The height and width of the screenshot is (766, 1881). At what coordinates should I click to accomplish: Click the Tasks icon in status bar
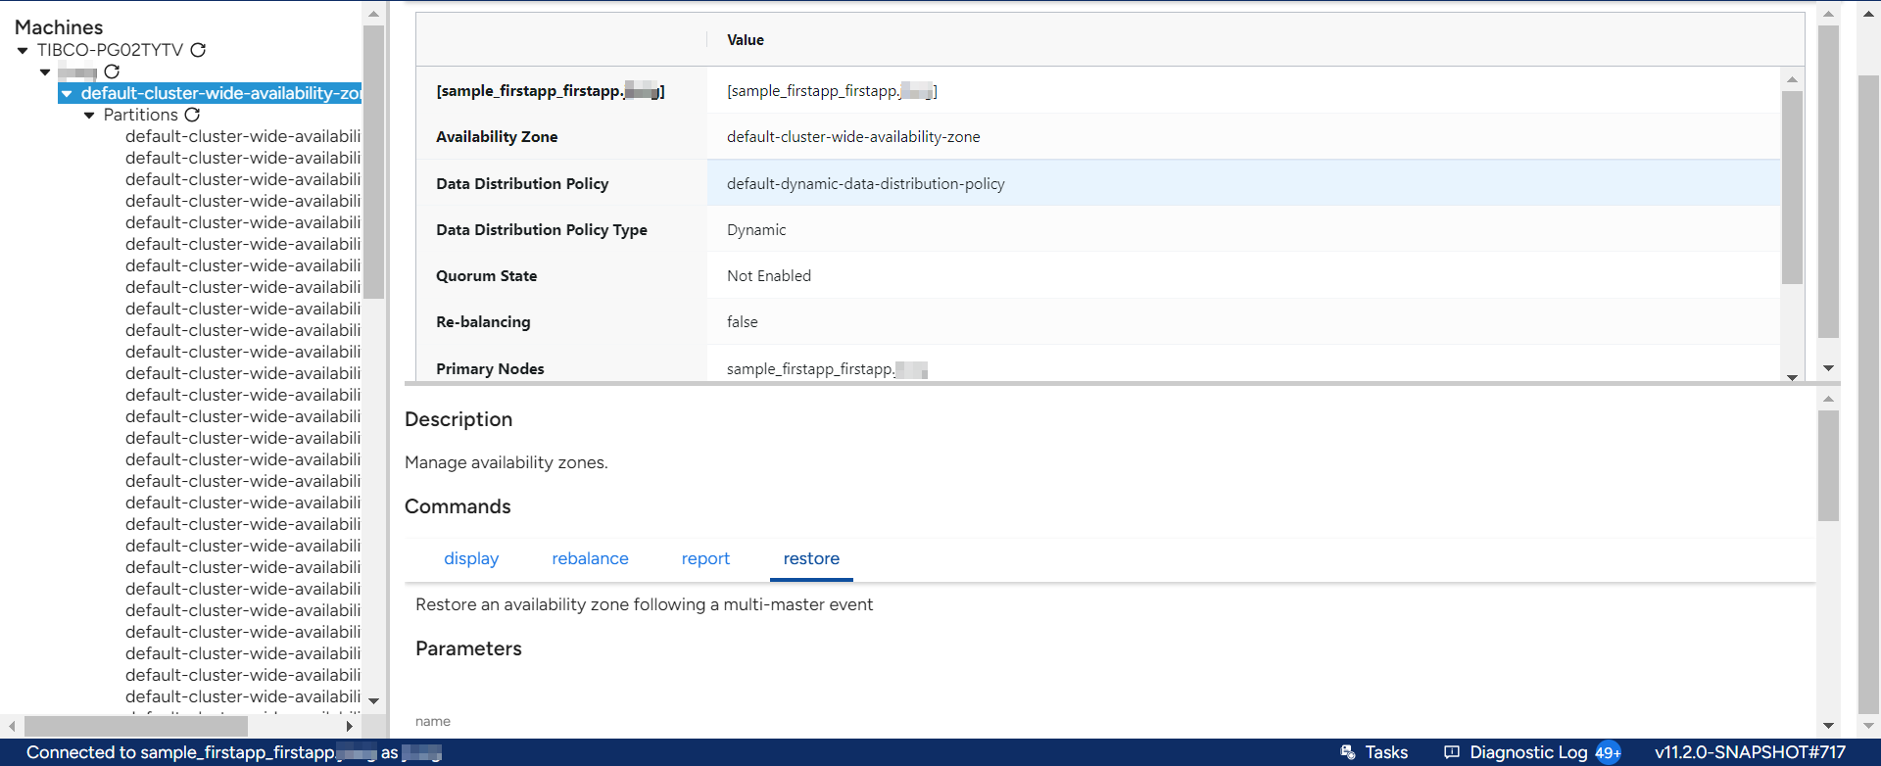(1348, 752)
